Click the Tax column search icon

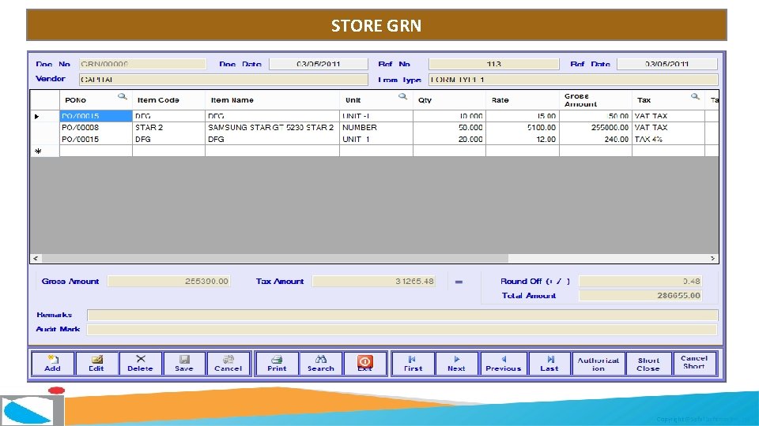695,96
